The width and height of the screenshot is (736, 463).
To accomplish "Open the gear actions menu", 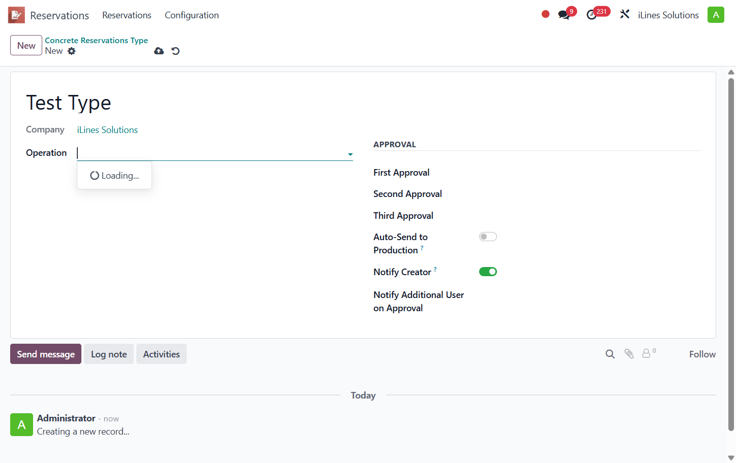I will pyautogui.click(x=72, y=51).
